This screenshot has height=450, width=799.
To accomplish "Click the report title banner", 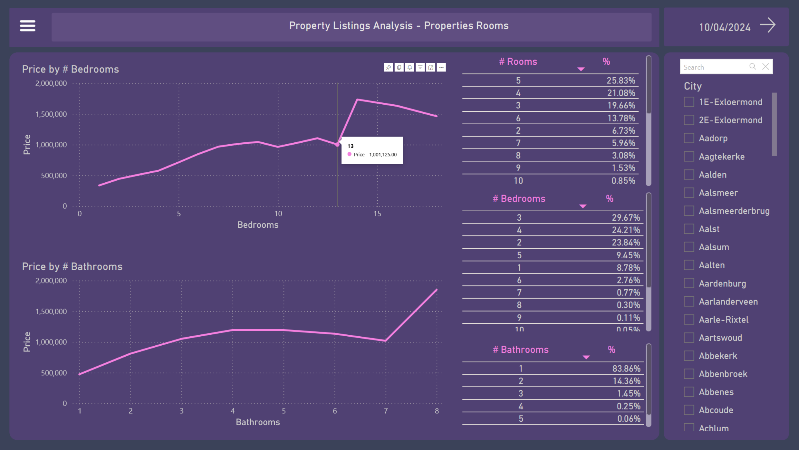I will (351, 27).
